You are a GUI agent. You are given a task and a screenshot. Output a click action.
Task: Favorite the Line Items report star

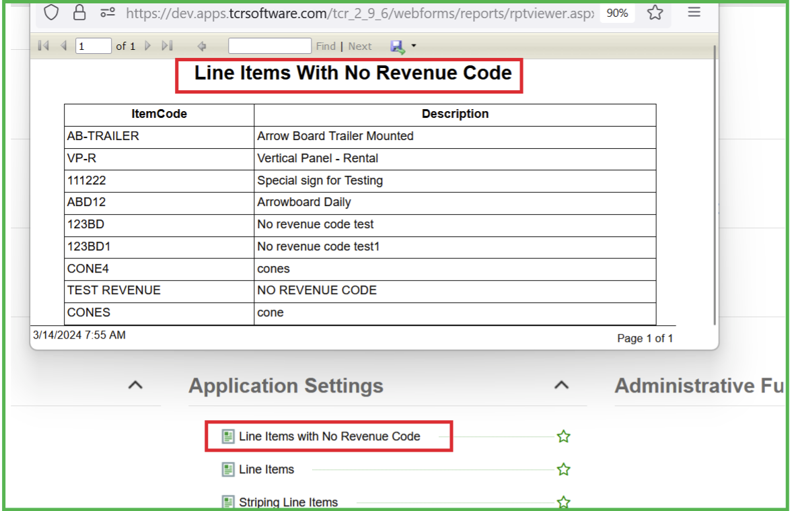[563, 469]
